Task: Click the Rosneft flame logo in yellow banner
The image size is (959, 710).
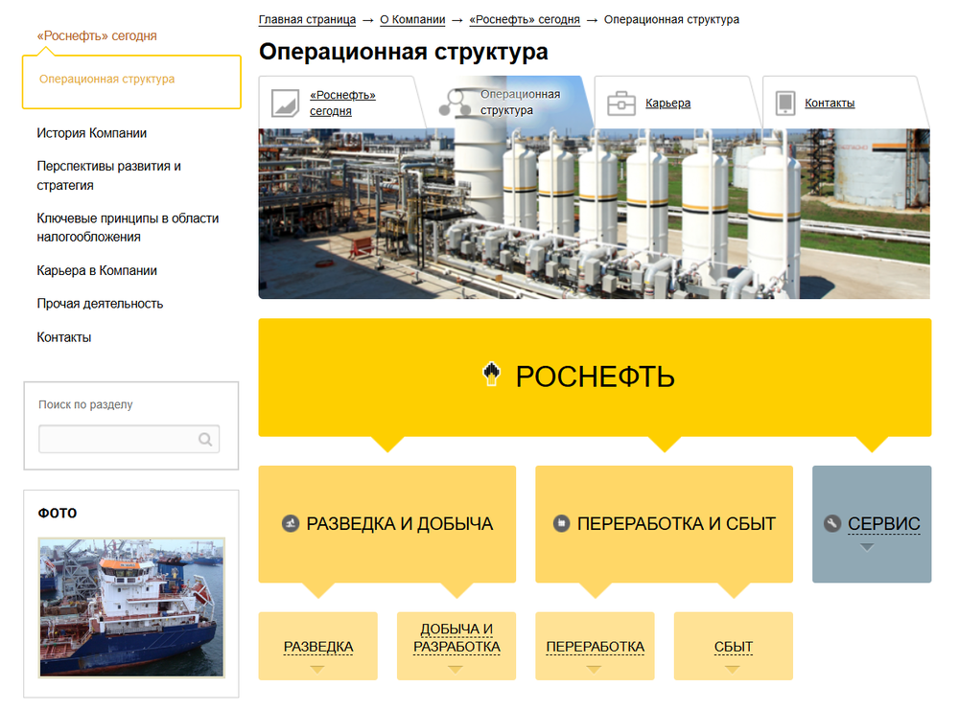Action: coord(491,375)
